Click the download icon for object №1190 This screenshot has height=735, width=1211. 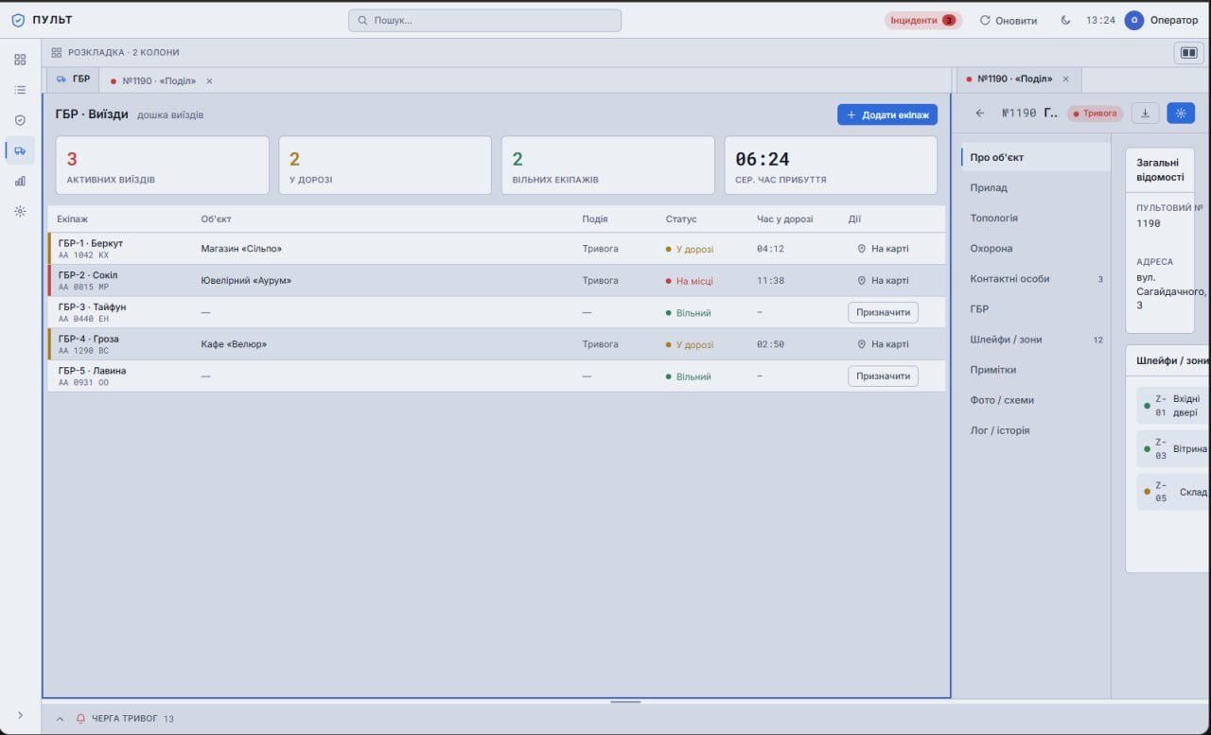pos(1145,114)
